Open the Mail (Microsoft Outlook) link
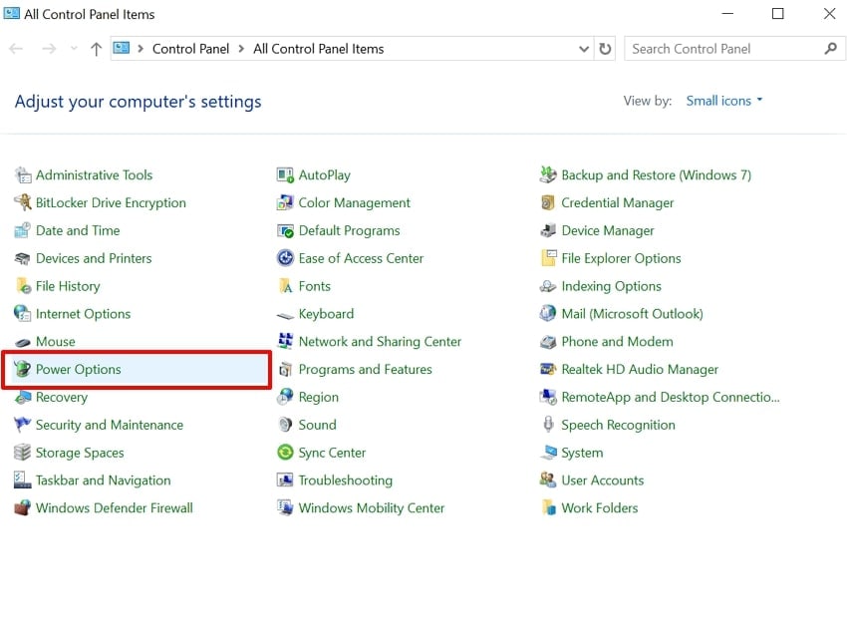This screenshot has height=636, width=847. (633, 314)
